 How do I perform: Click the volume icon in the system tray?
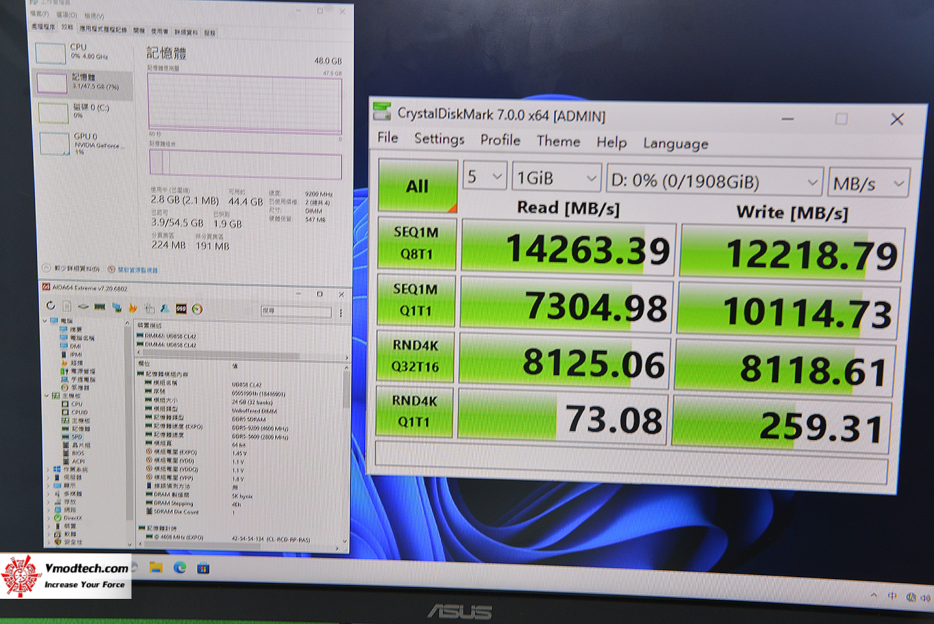[926, 598]
